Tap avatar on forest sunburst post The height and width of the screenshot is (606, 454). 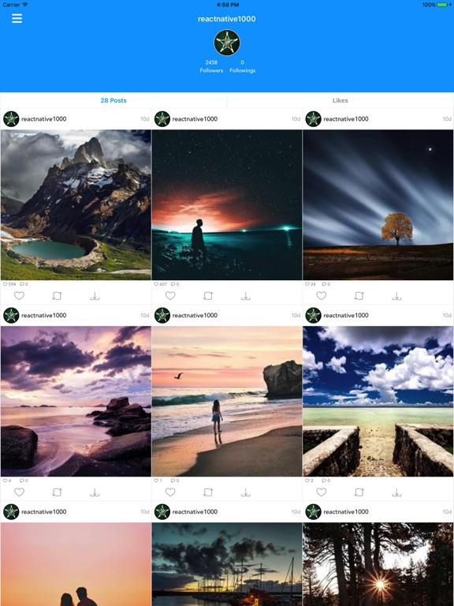coord(313,511)
